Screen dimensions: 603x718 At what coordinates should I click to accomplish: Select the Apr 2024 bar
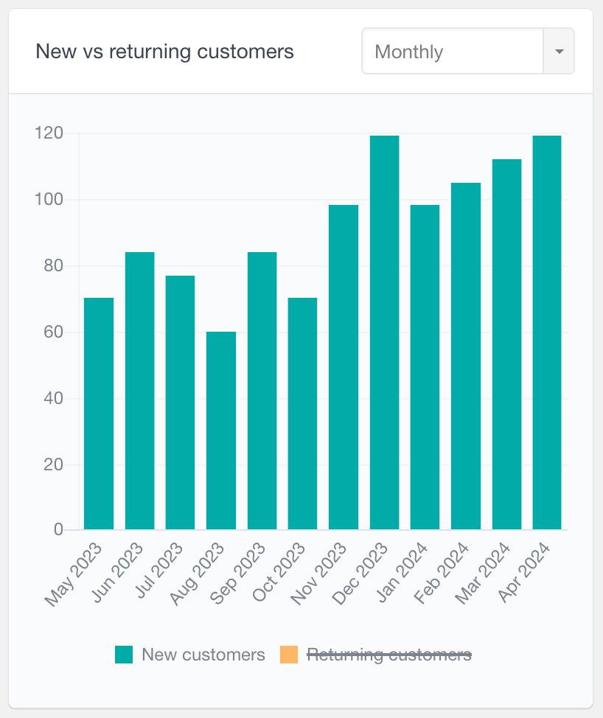tap(548, 332)
